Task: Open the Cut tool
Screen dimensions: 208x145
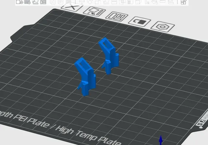Action: coord(114,2)
